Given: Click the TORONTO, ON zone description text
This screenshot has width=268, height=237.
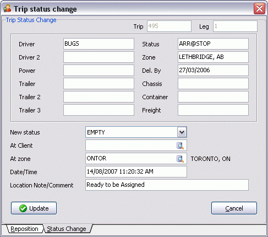Looking at the screenshot, I should pos(211,159).
